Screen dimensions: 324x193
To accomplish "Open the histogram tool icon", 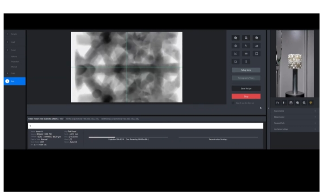I will click(257, 46).
